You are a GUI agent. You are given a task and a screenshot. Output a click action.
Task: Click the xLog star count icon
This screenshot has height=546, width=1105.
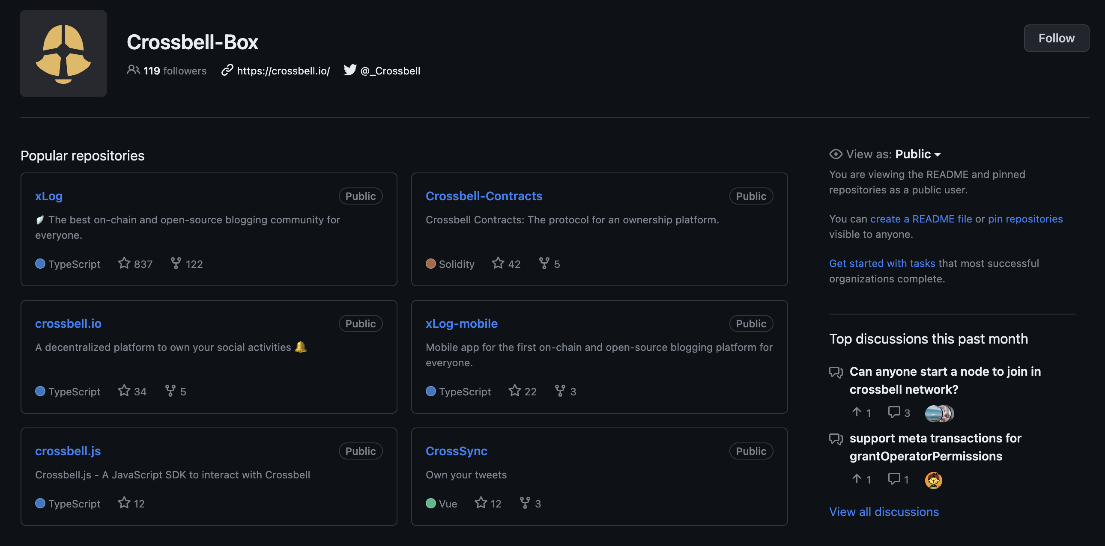click(124, 263)
